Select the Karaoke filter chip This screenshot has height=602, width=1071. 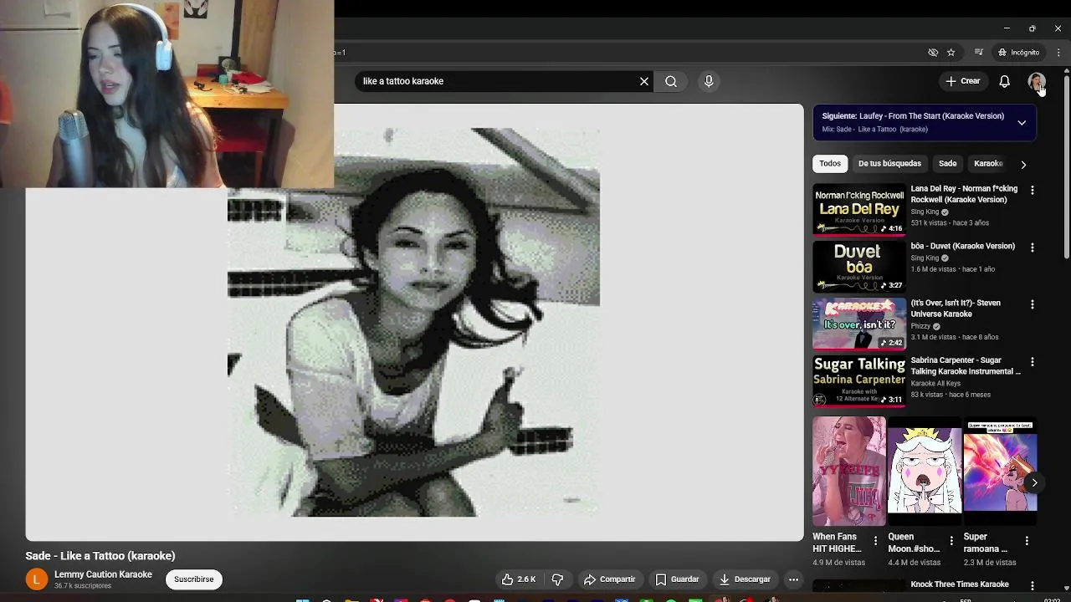988,164
